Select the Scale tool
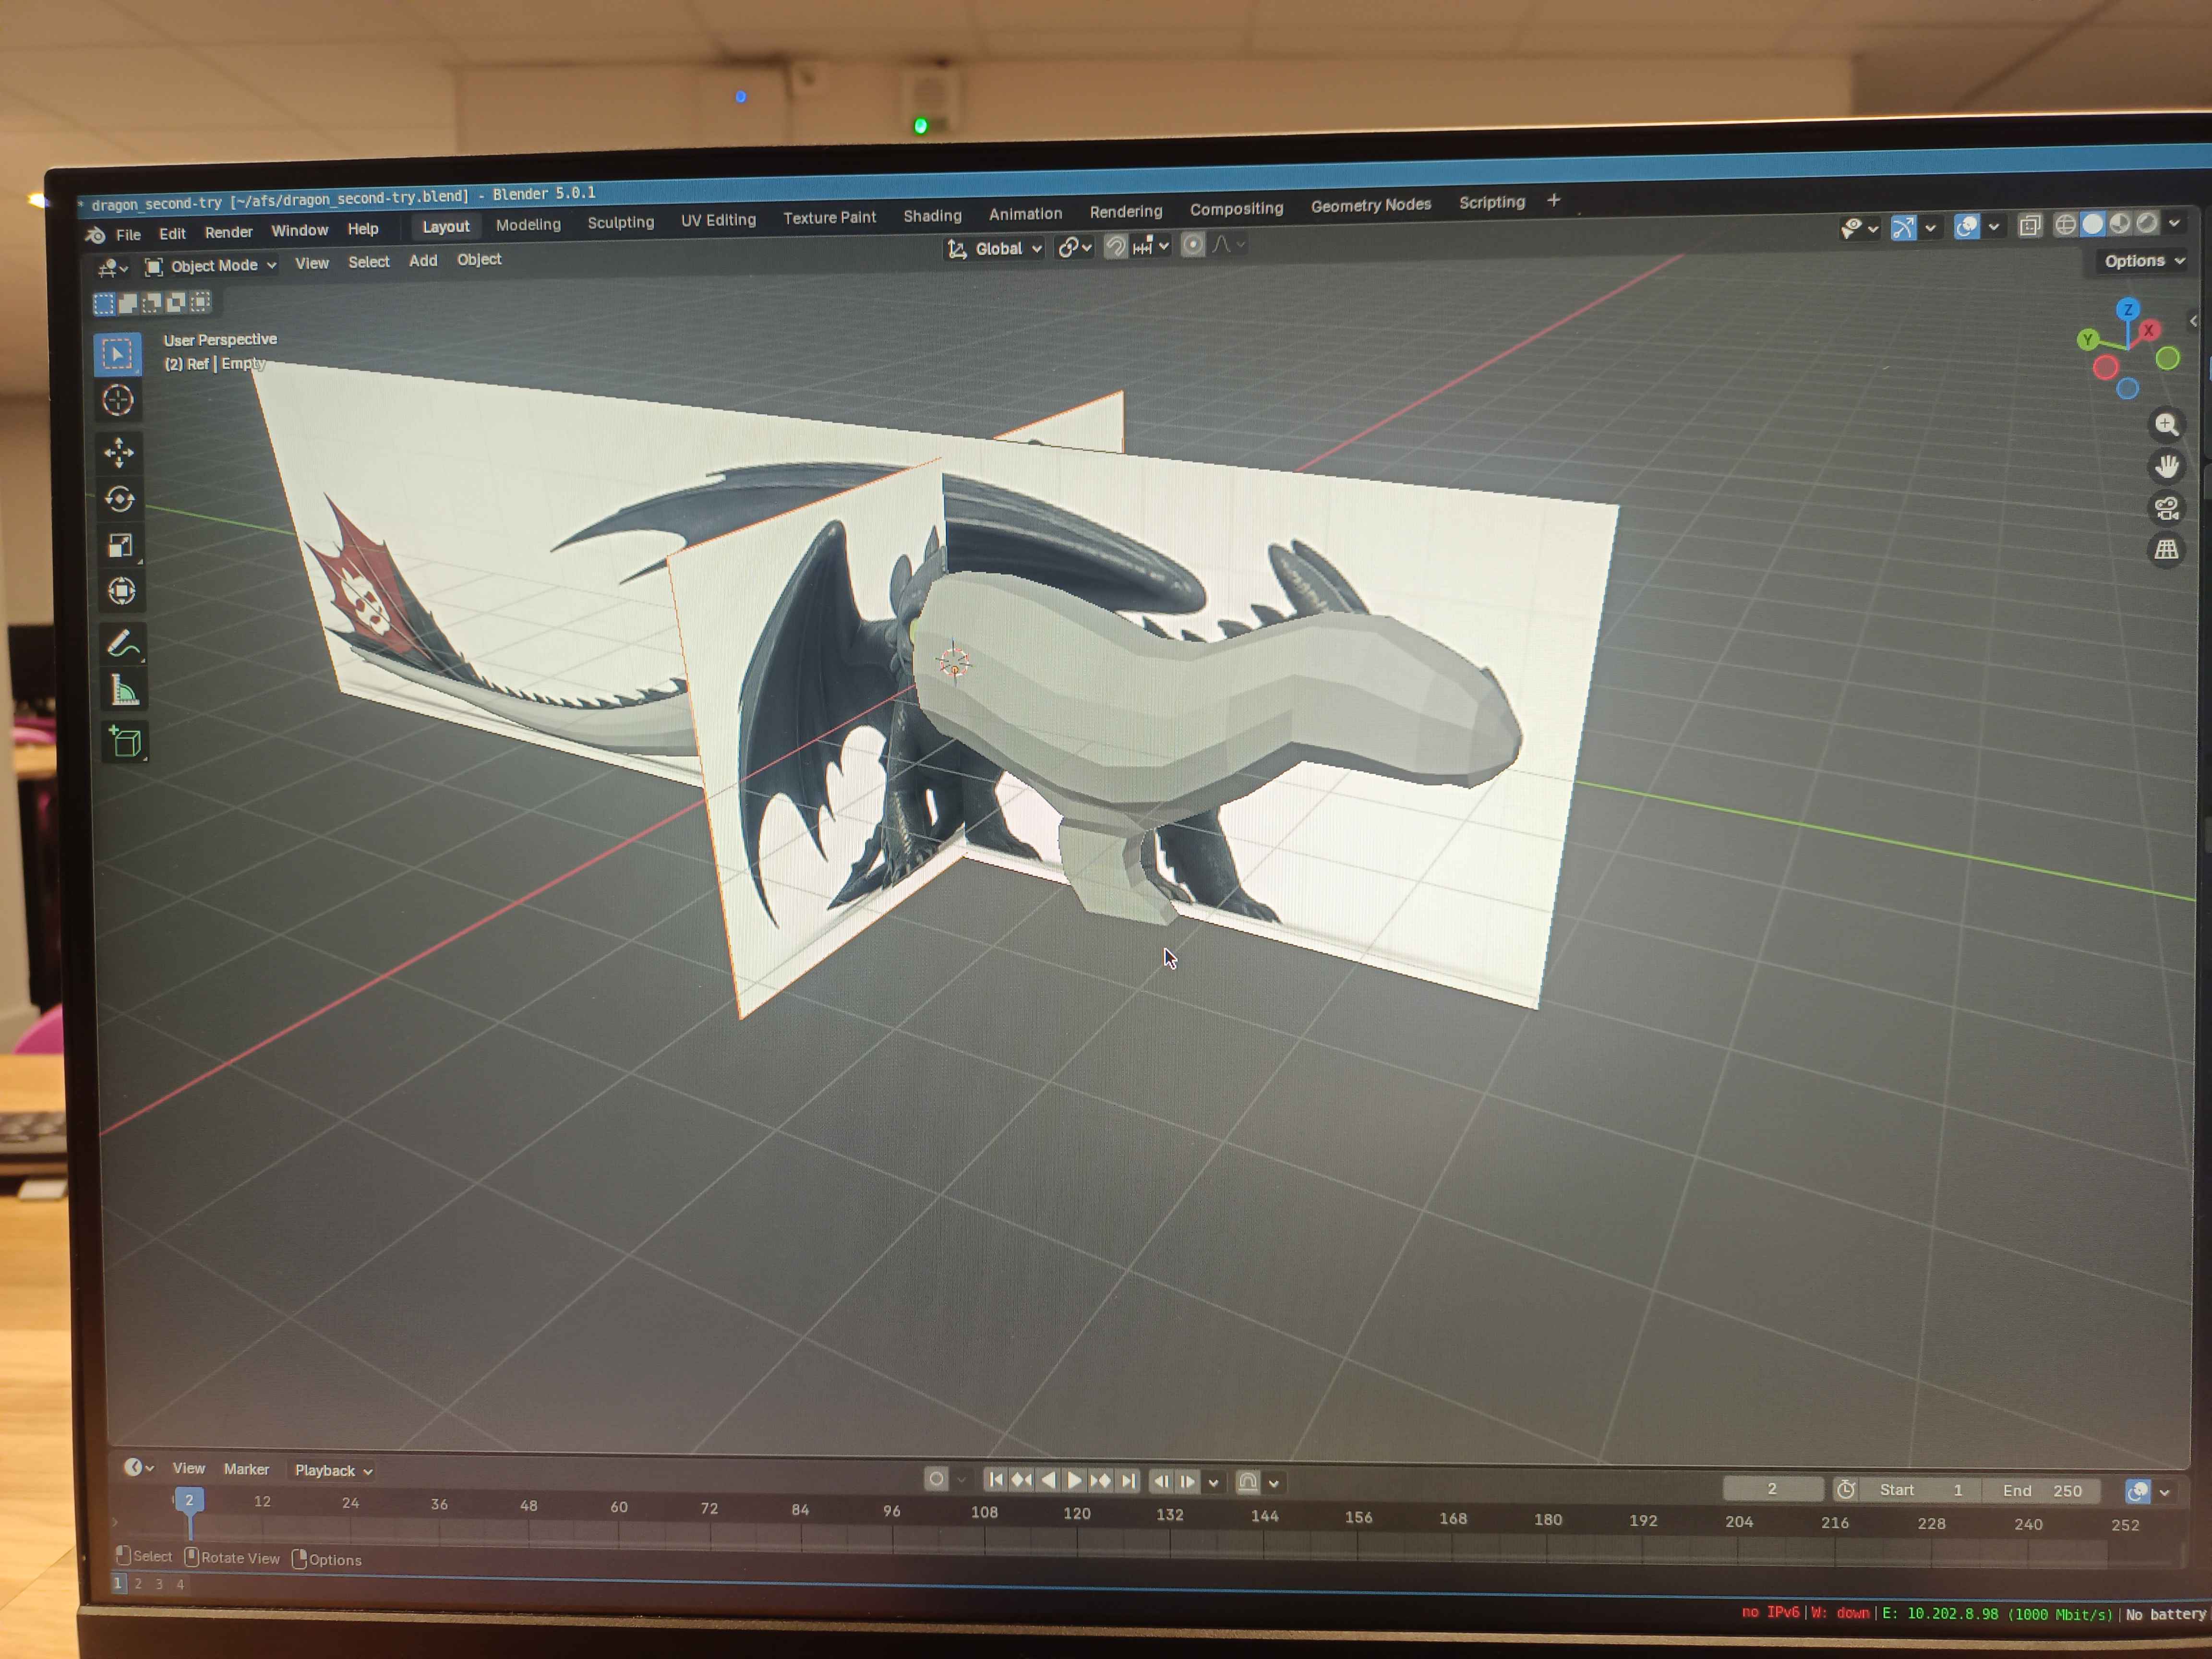 point(121,545)
